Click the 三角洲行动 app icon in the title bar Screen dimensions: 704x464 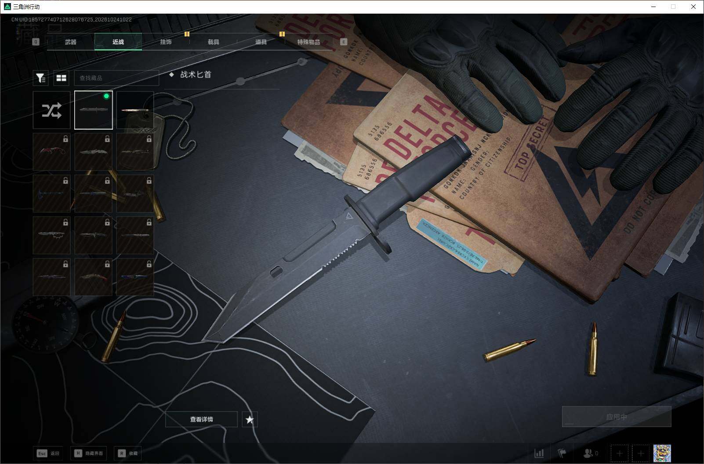(7, 7)
